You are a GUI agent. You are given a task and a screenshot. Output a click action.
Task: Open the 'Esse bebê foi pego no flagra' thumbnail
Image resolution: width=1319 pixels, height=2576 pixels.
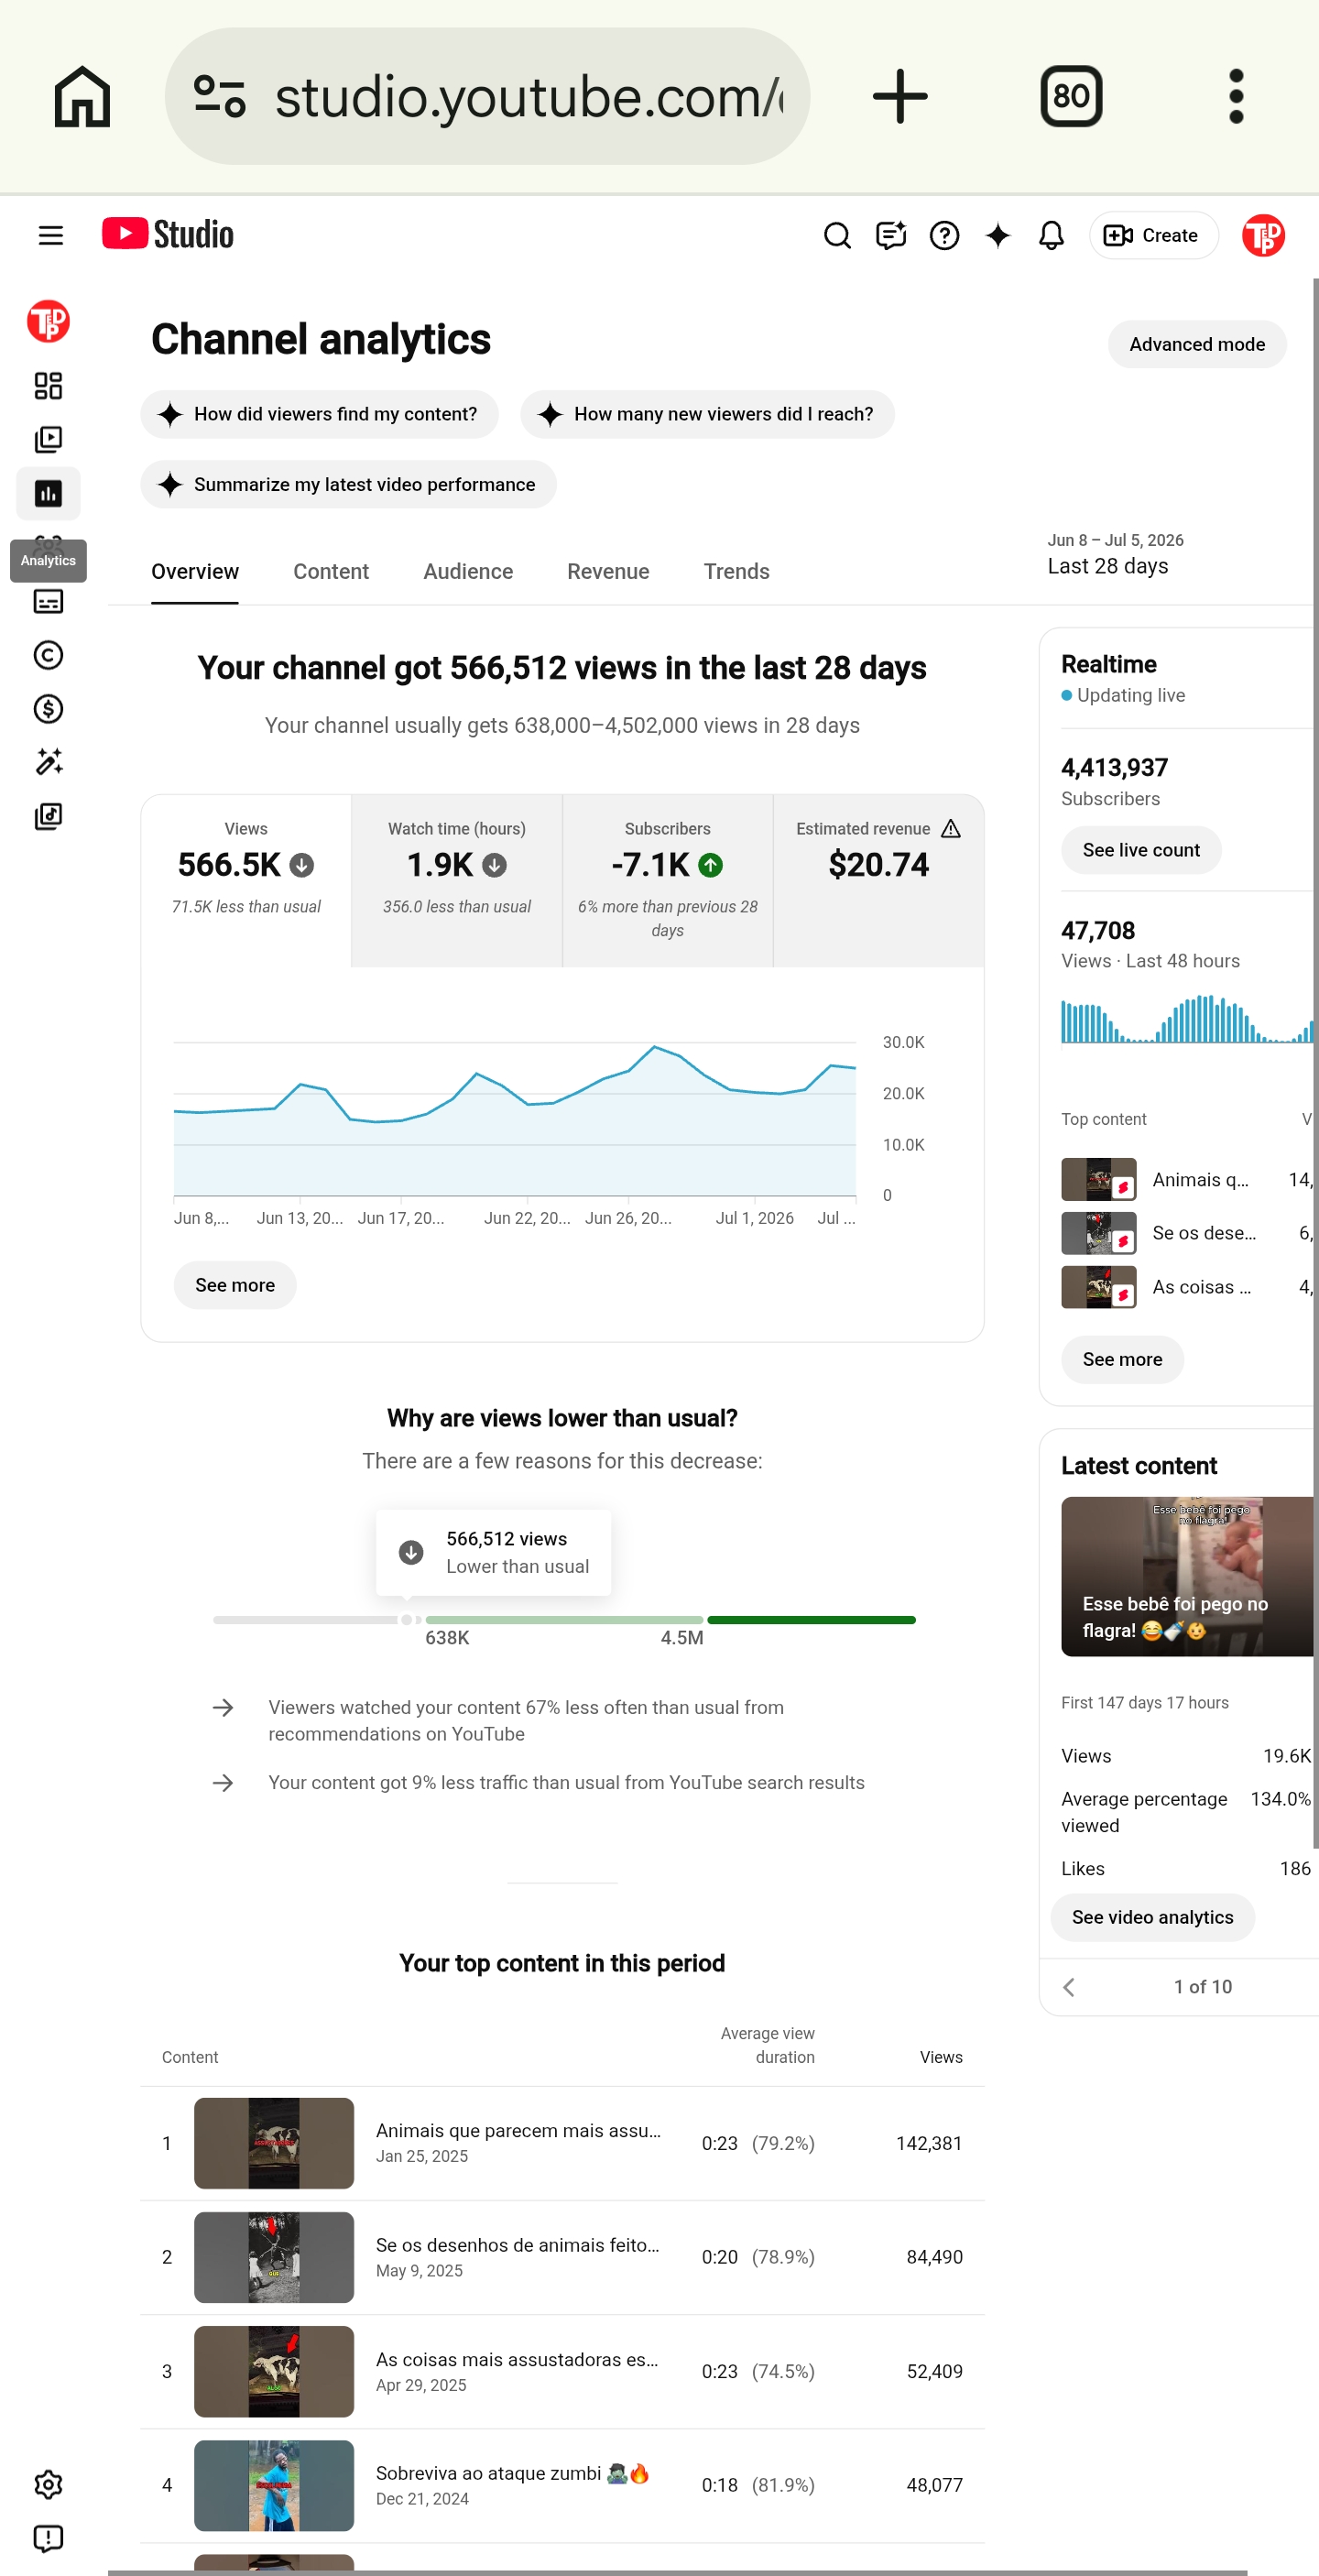click(x=1187, y=1576)
